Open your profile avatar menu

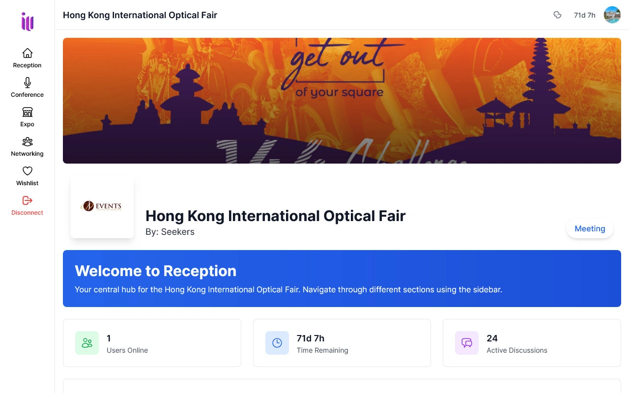pos(612,15)
